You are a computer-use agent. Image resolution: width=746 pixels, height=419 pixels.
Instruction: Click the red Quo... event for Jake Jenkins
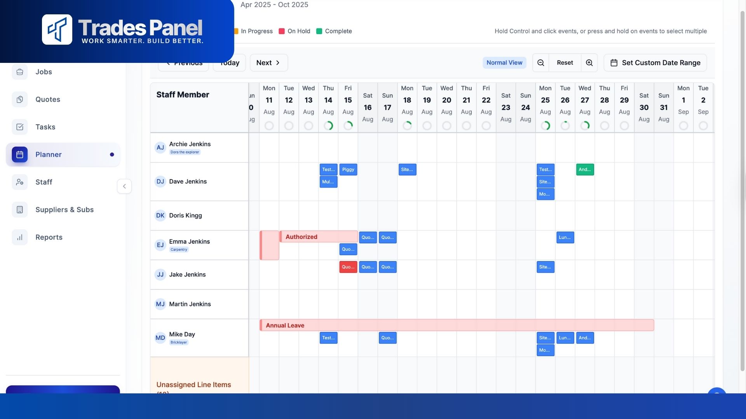(x=348, y=267)
